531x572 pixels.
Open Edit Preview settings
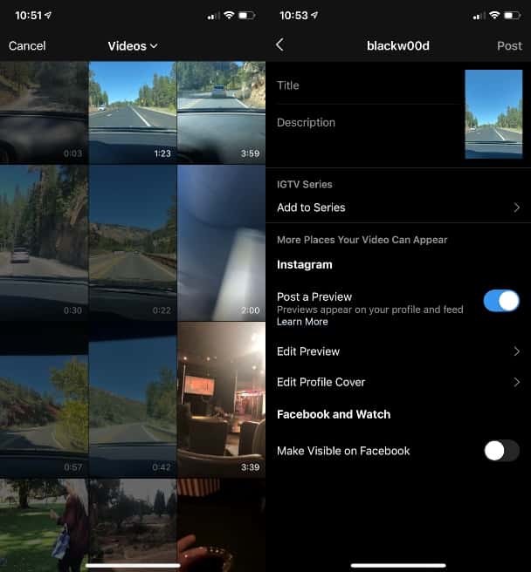(397, 351)
